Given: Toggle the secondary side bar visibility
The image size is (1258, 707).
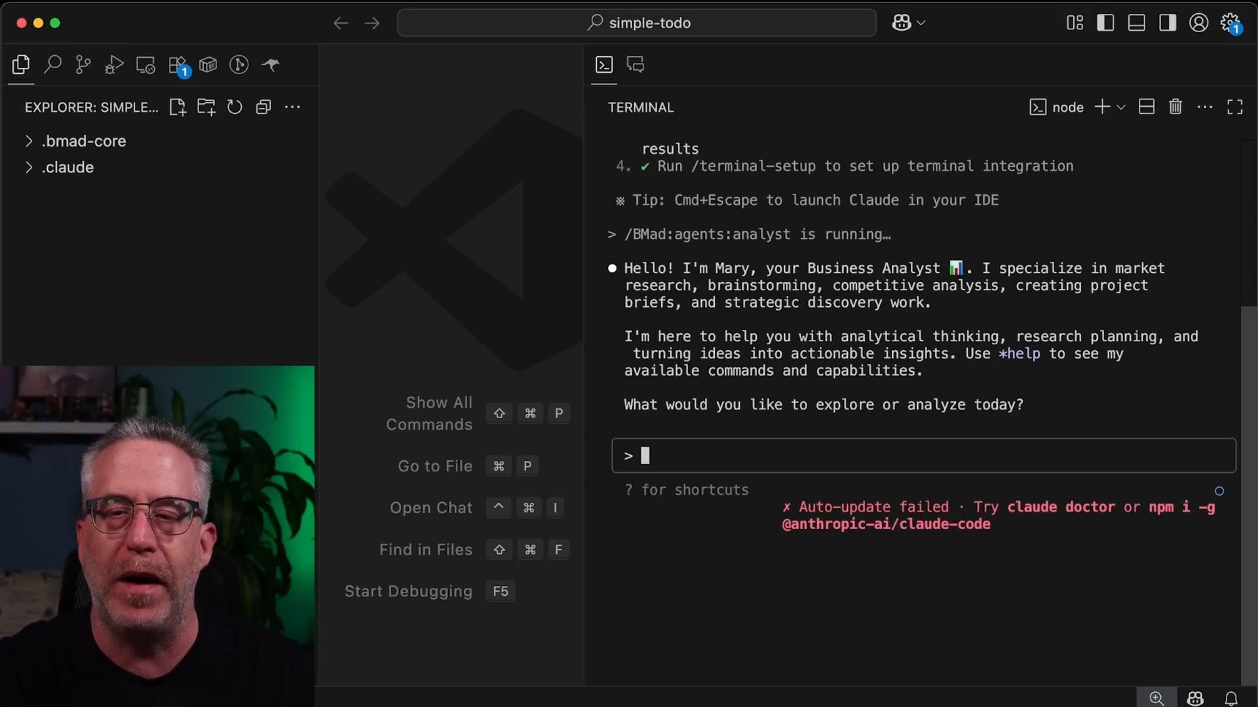Looking at the screenshot, I should click(x=1168, y=23).
